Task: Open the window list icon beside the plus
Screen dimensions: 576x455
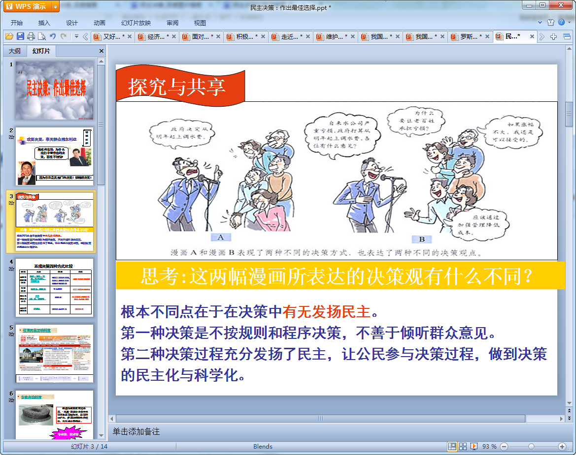Action: (x=567, y=36)
